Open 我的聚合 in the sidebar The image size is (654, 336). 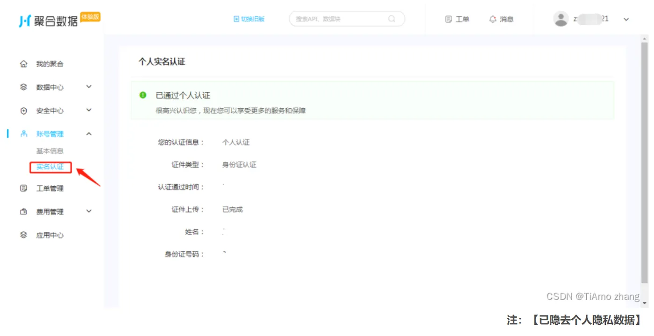(x=50, y=64)
